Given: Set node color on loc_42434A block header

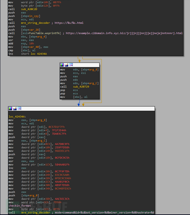Looking at the screenshot, I should (x=10, y=109).
